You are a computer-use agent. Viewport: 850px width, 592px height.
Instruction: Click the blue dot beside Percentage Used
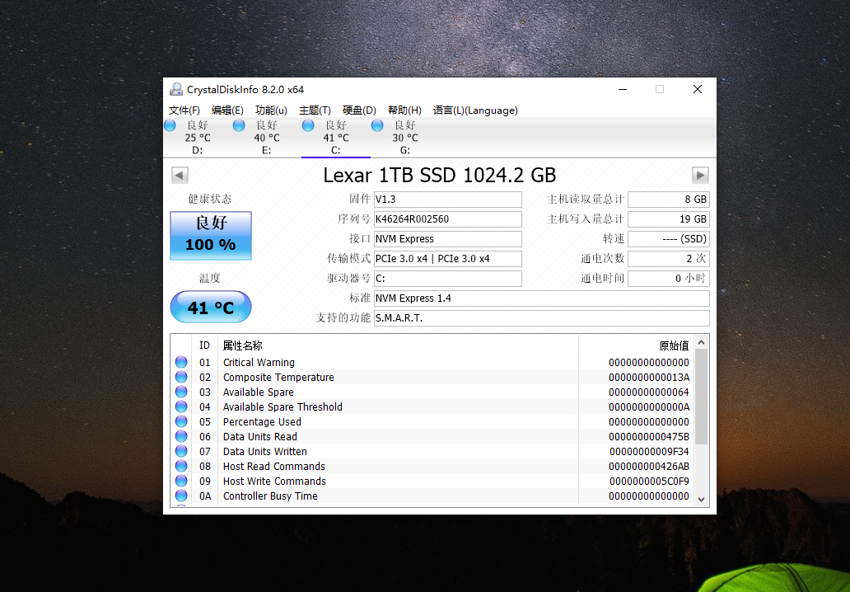[181, 421]
